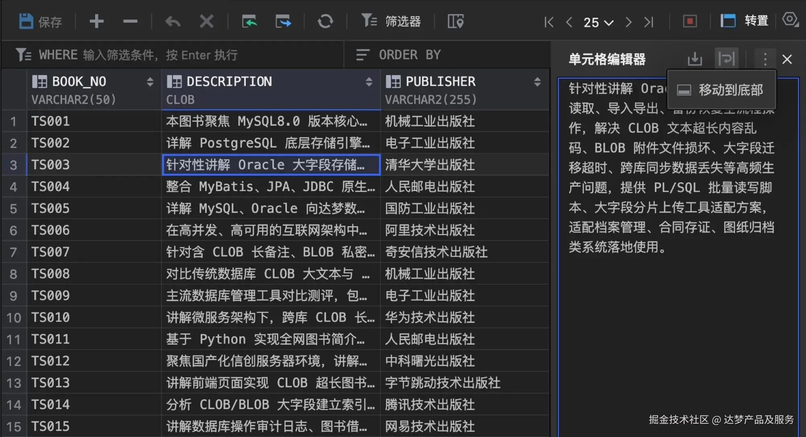Open the page size 25 dropdown
Viewport: 806px width, 437px height.
(x=598, y=22)
